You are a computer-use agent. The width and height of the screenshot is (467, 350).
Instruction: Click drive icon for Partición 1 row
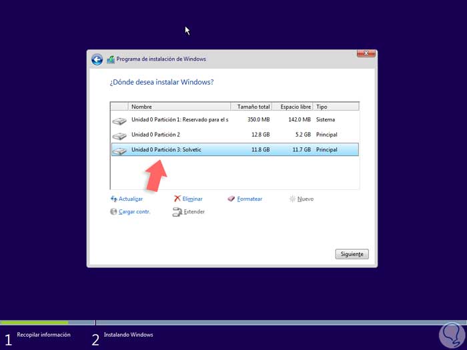tap(119, 121)
